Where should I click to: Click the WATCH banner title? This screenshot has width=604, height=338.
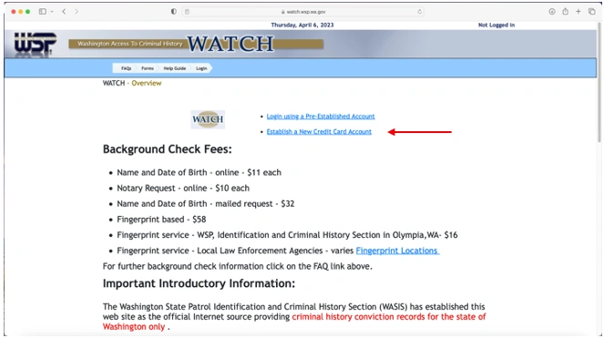point(230,44)
